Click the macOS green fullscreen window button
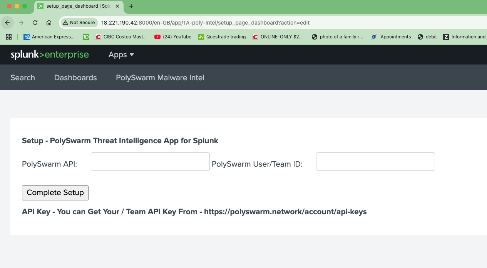 (x=25, y=6)
